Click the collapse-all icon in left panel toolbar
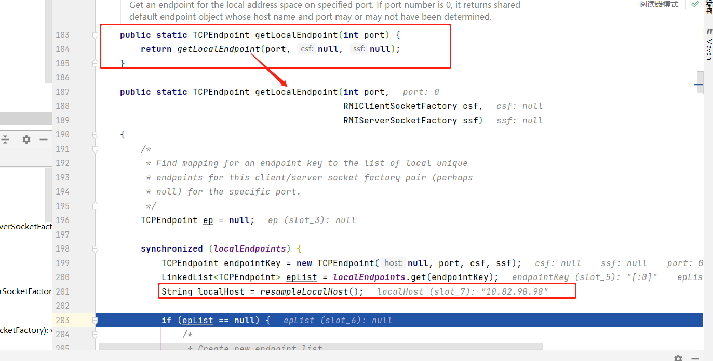The image size is (713, 361). (x=5, y=140)
